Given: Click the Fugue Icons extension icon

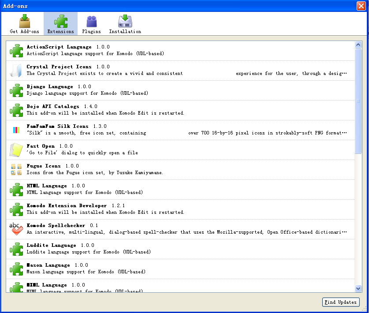Looking at the screenshot, I should tap(16, 170).
